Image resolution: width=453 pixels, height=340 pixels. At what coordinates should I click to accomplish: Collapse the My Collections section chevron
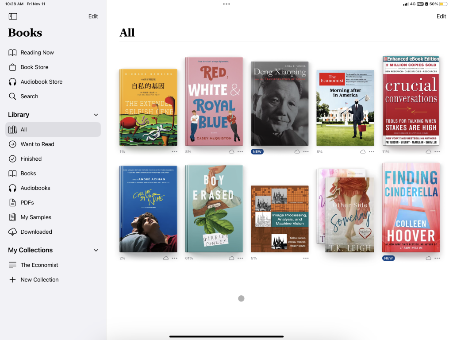pos(96,250)
